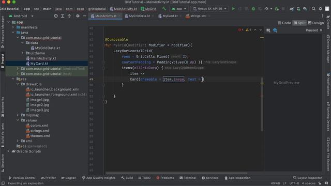Click the editor horizontal scrollbar
Screen dimensions: 331x186
coord(176,173)
